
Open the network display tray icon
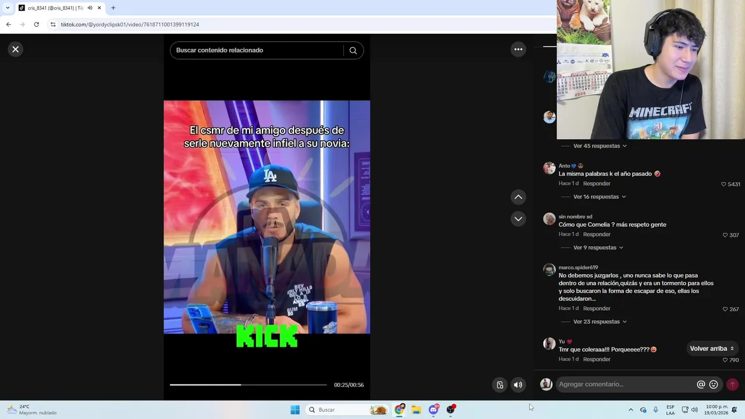(x=685, y=410)
